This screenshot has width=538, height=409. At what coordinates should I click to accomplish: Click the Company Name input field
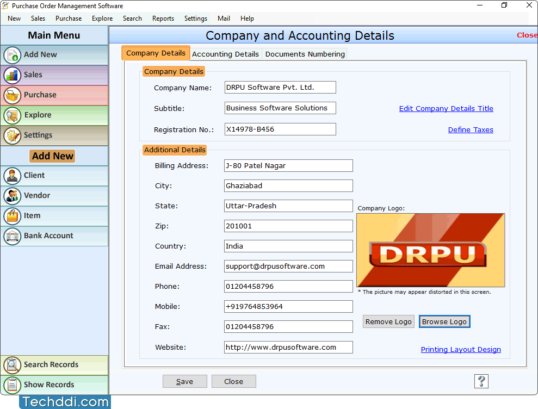point(280,88)
